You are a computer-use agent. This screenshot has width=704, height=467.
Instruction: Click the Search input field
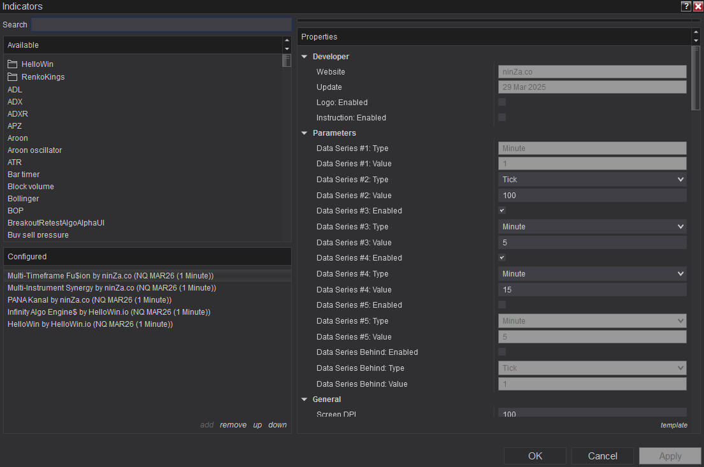click(161, 25)
